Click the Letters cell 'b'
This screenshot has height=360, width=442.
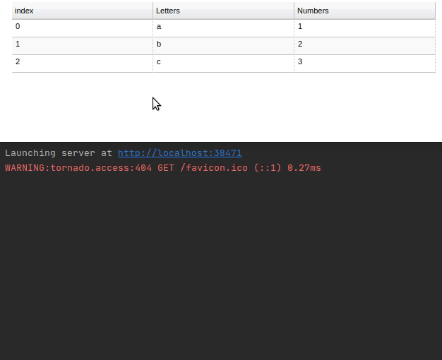(224, 46)
